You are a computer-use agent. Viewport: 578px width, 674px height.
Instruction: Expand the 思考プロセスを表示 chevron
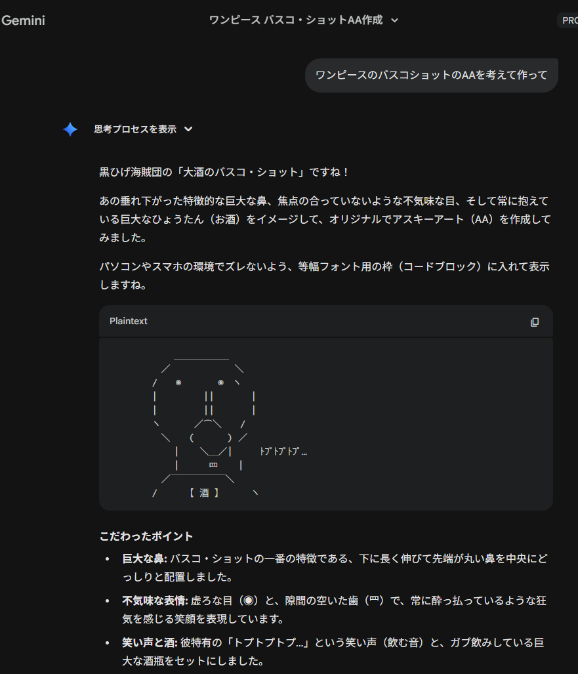click(188, 129)
